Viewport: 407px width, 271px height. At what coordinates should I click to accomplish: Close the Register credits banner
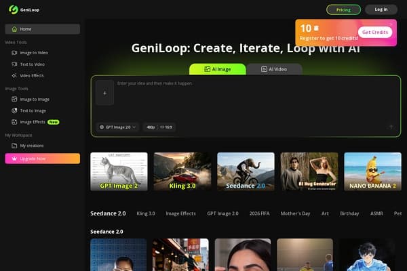391,24
